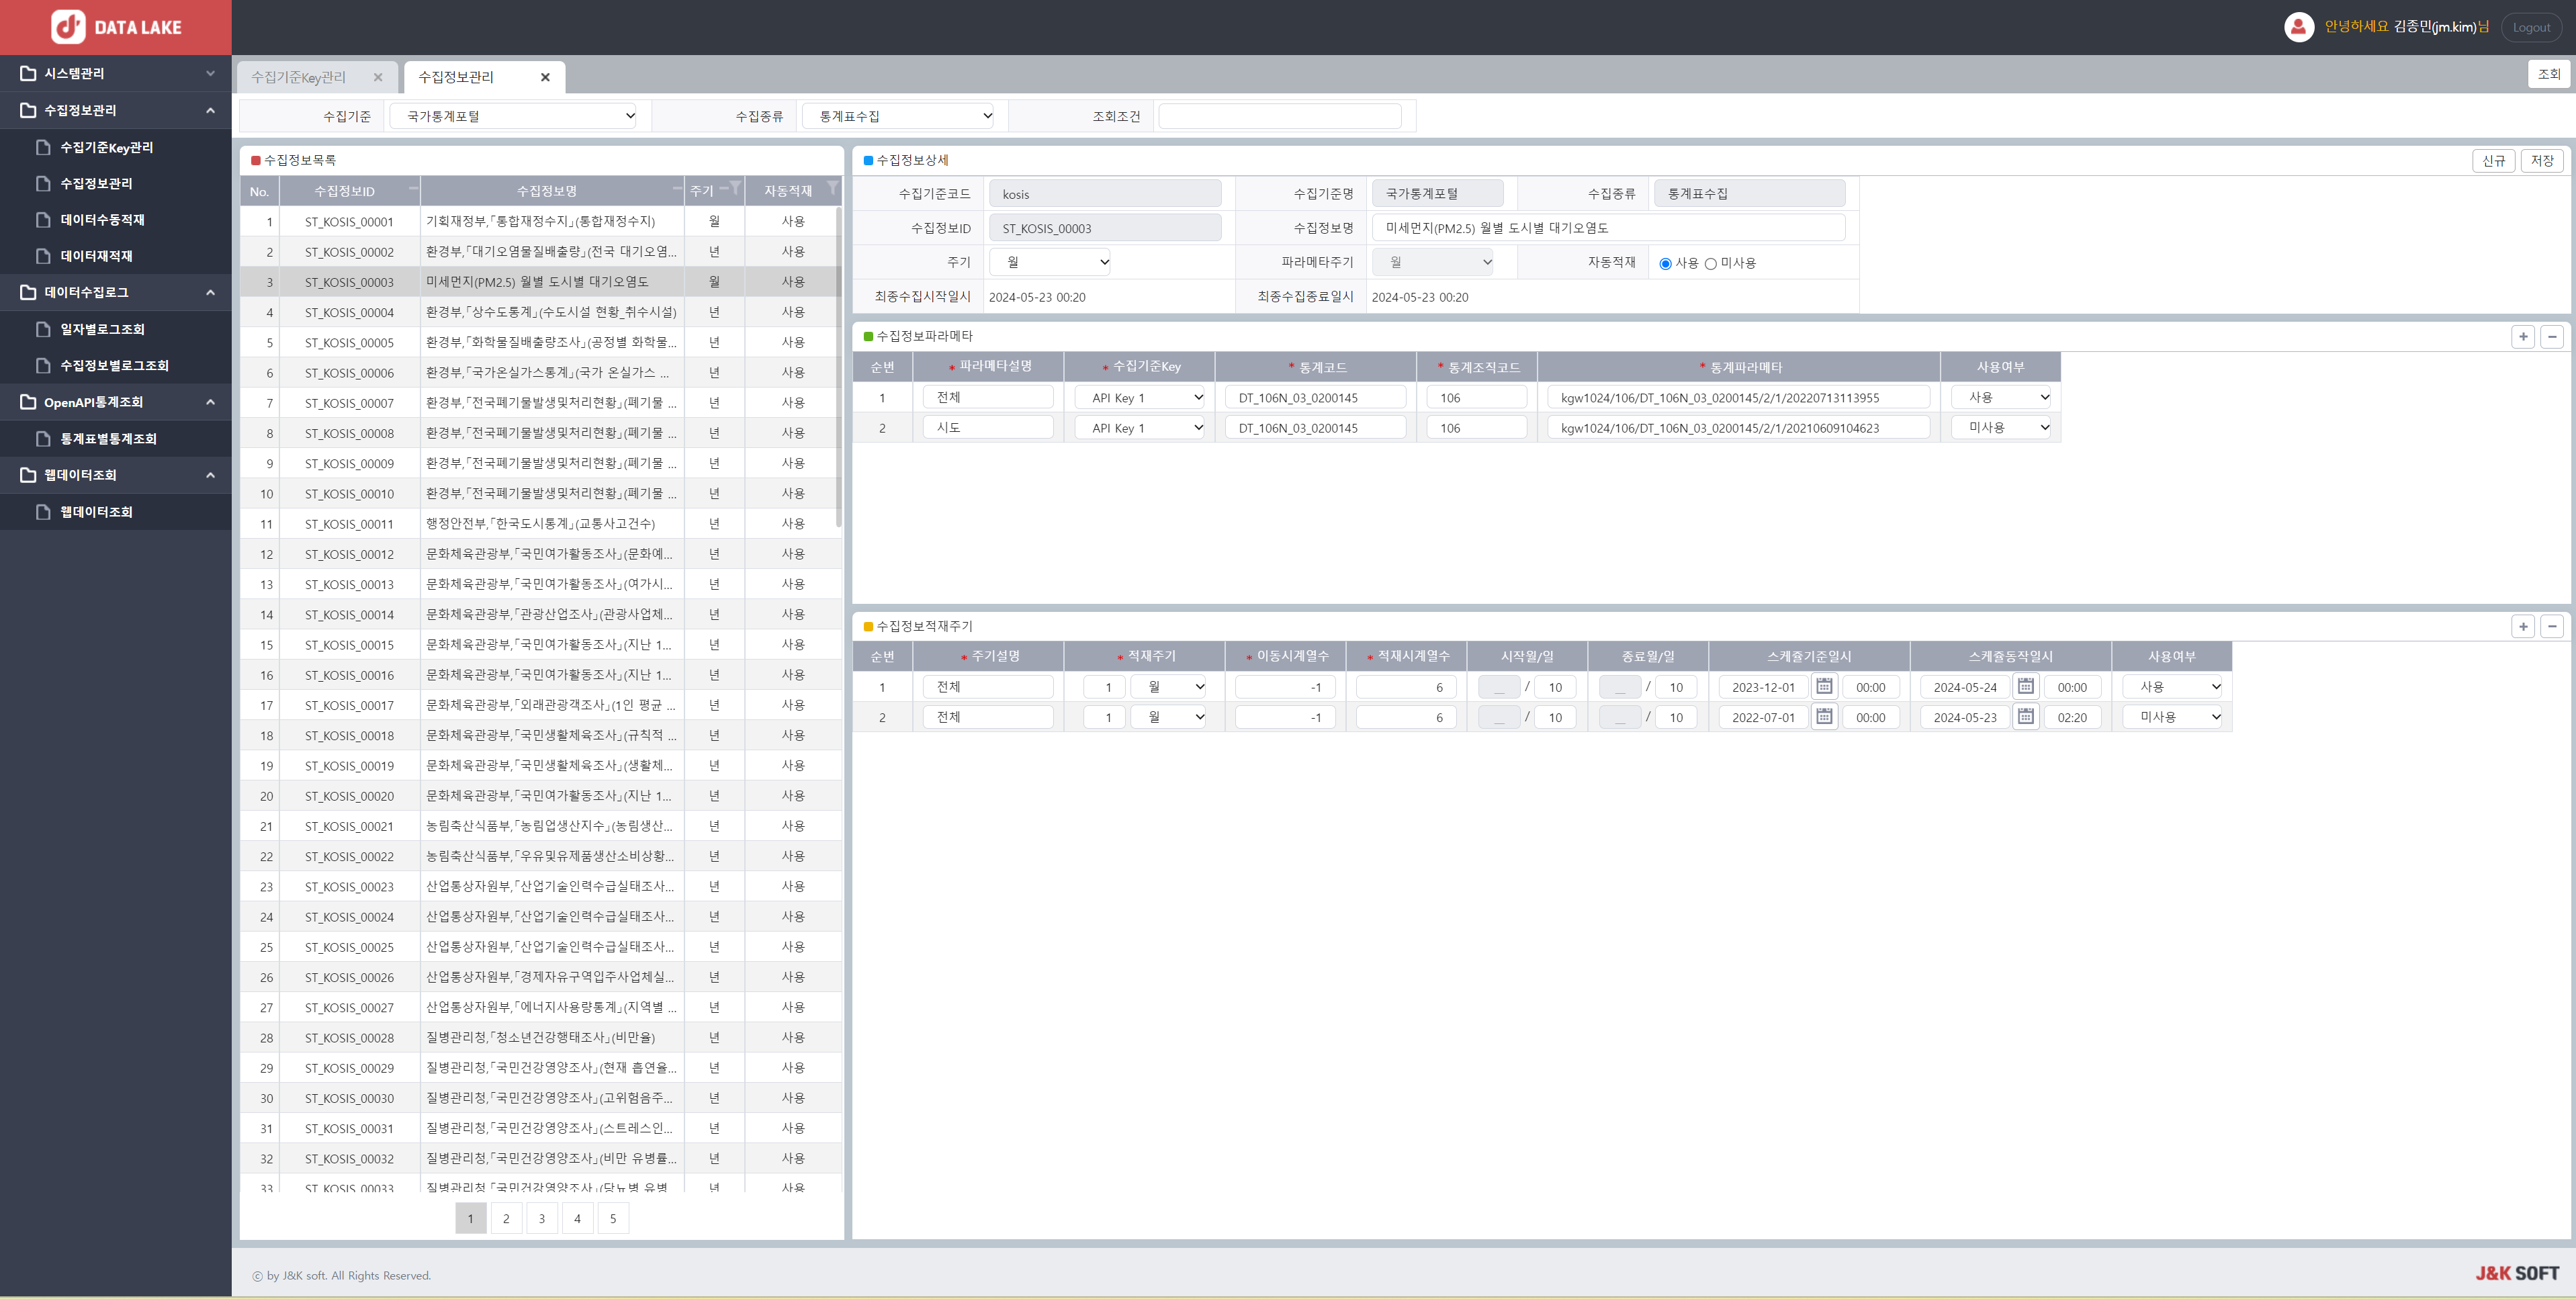This screenshot has height=1299, width=2576.
Task: Click the filter icon on 자동적재 column
Action: [x=832, y=188]
